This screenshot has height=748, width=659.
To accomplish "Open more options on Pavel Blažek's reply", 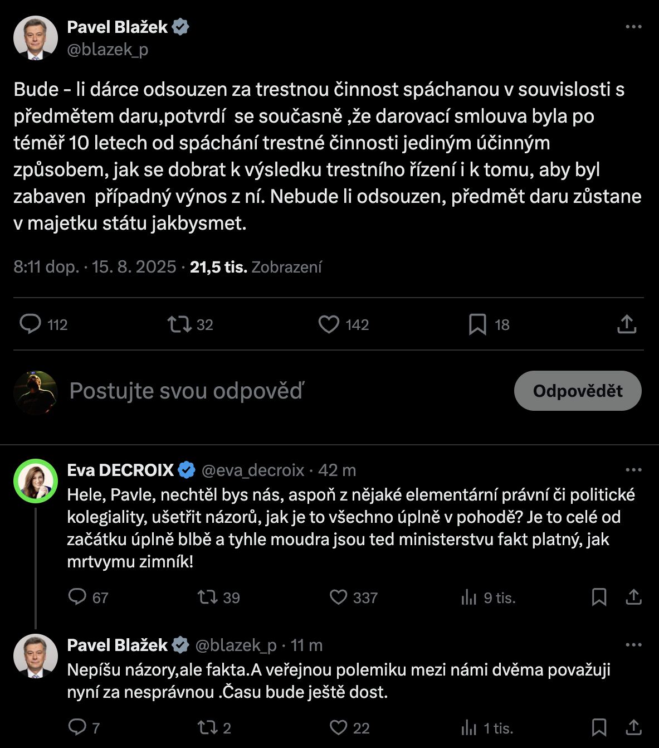I will click(634, 645).
